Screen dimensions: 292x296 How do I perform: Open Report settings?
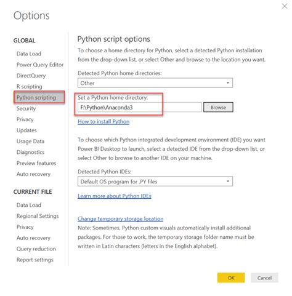pyautogui.click(x=35, y=260)
